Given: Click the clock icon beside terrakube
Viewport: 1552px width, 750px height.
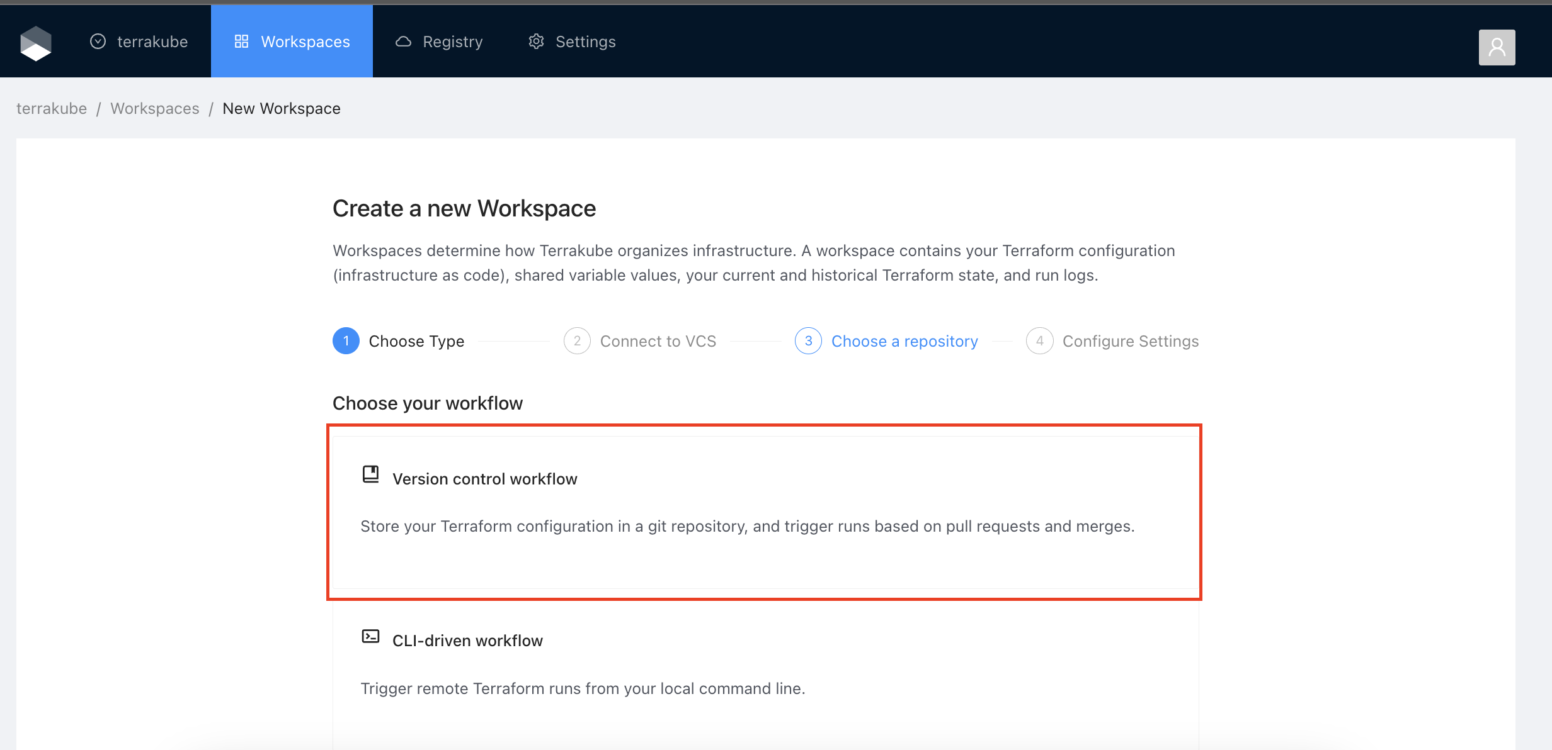Looking at the screenshot, I should coord(98,42).
